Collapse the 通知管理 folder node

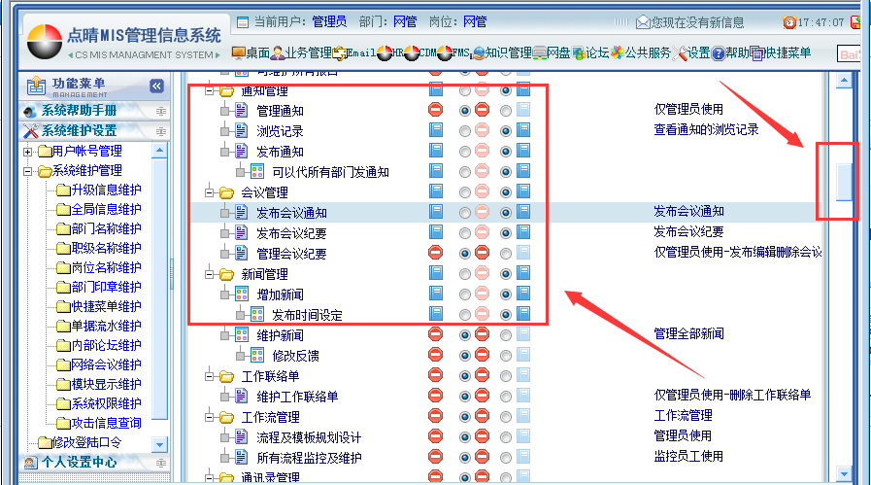(x=210, y=90)
